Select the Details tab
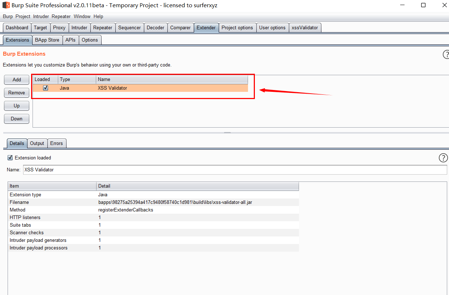The width and height of the screenshot is (449, 295). [x=17, y=144]
